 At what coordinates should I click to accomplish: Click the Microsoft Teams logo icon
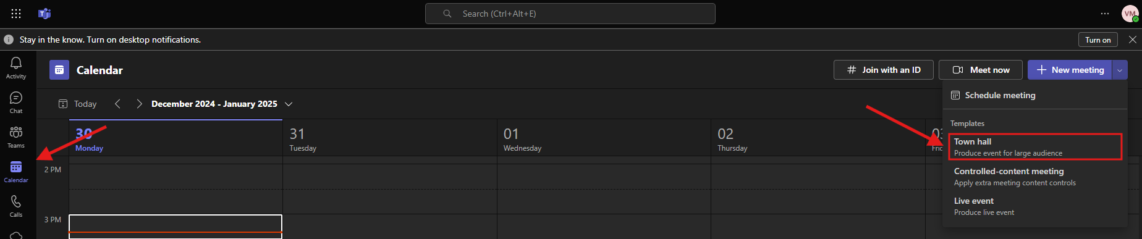tap(44, 14)
